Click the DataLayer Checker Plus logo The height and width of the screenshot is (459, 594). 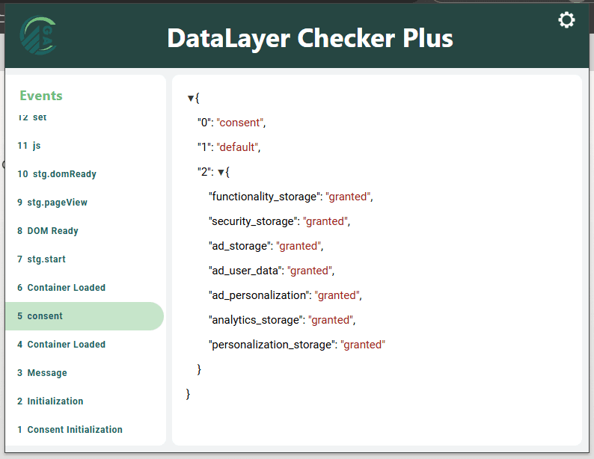tap(38, 35)
